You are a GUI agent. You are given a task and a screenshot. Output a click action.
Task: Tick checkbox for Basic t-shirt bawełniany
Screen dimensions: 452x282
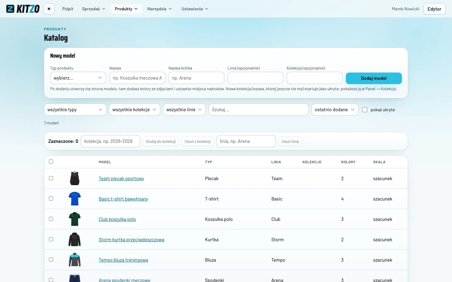coord(51,199)
